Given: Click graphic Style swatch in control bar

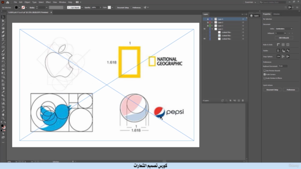Looking at the screenshot, I should (x=109, y=8).
